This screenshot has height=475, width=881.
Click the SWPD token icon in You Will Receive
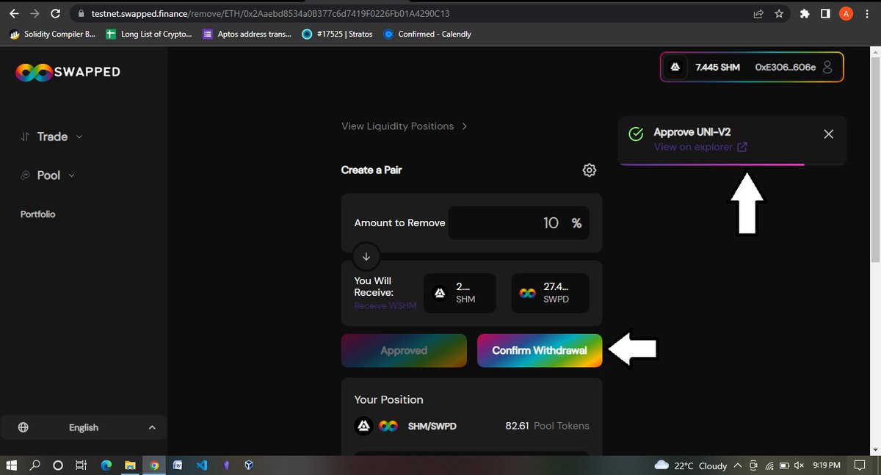[526, 294]
